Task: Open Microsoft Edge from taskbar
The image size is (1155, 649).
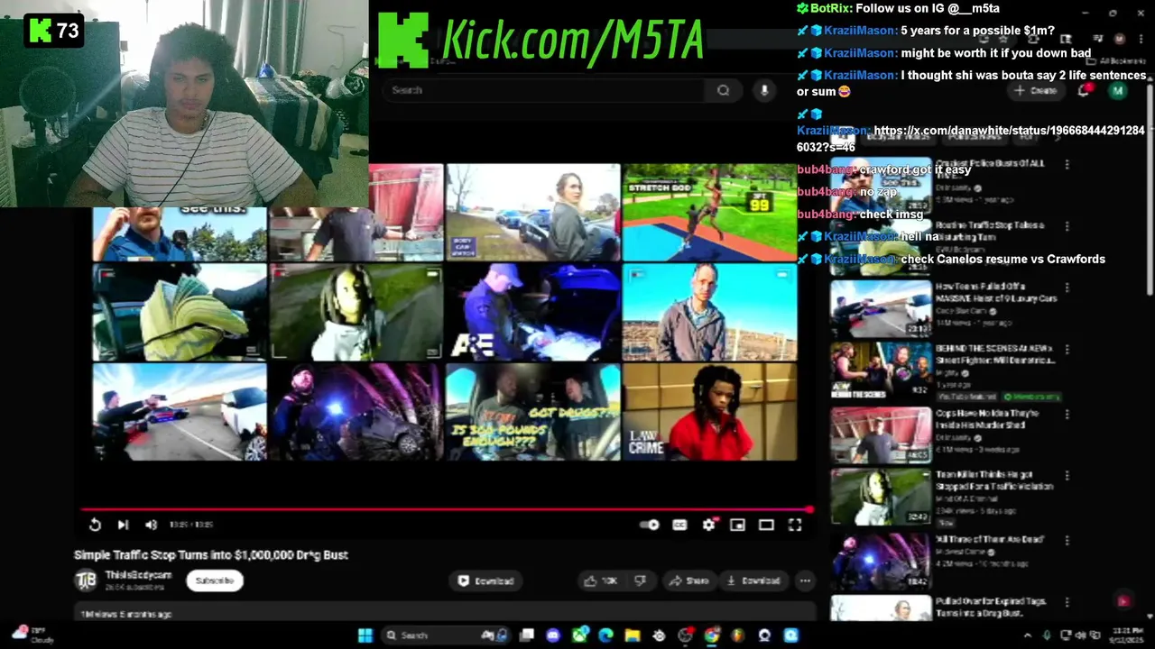Action: pyautogui.click(x=605, y=635)
